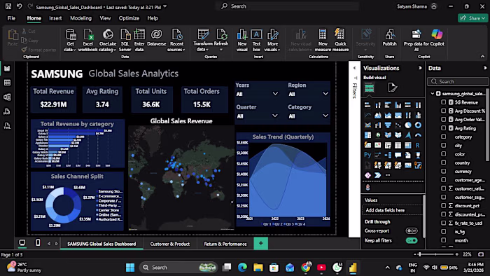Viewport: 490px width, 276px height.
Task: Click the Fit to page button
Action: pos(481,254)
